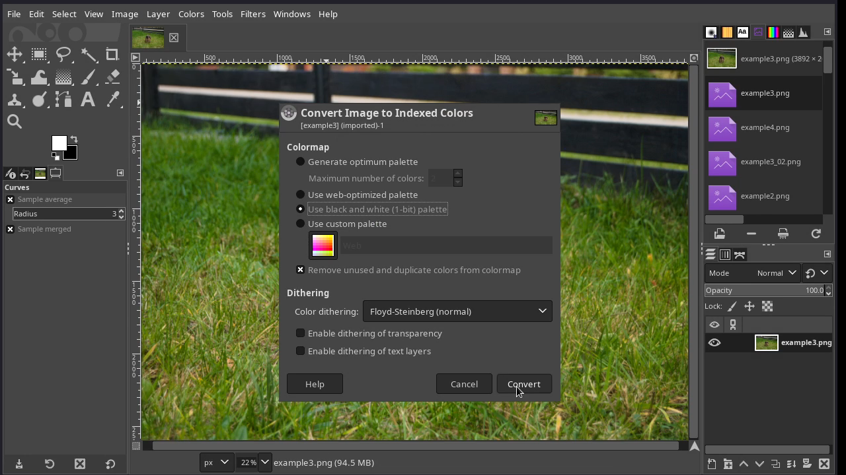Open the Color dithering dropdown
The height and width of the screenshot is (475, 846).
(457, 311)
